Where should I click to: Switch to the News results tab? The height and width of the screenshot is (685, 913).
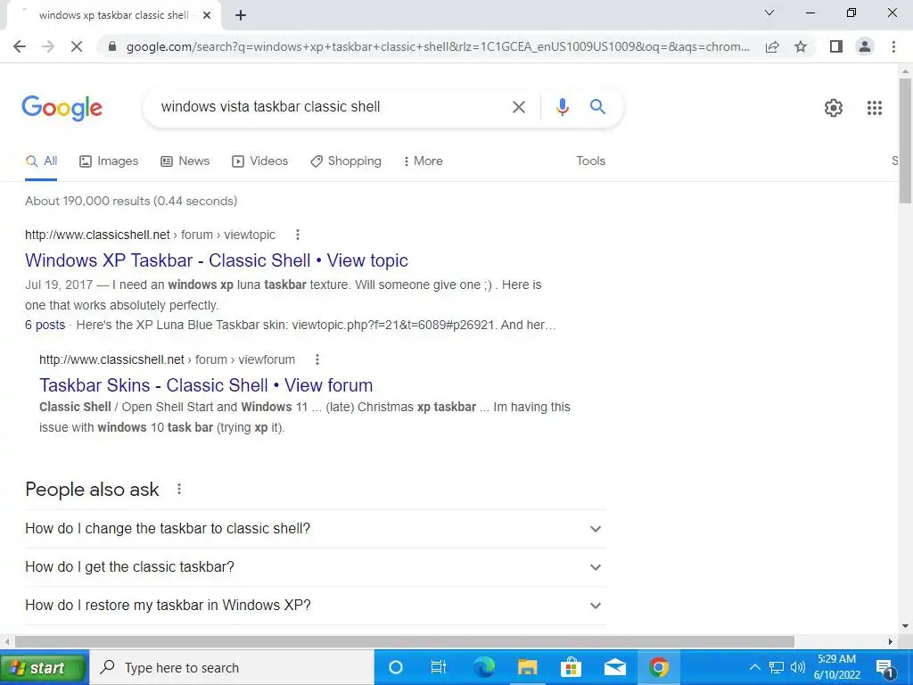(x=185, y=161)
